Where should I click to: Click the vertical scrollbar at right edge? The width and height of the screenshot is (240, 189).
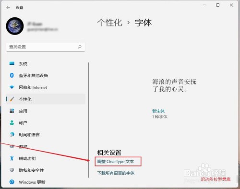tap(237, 179)
